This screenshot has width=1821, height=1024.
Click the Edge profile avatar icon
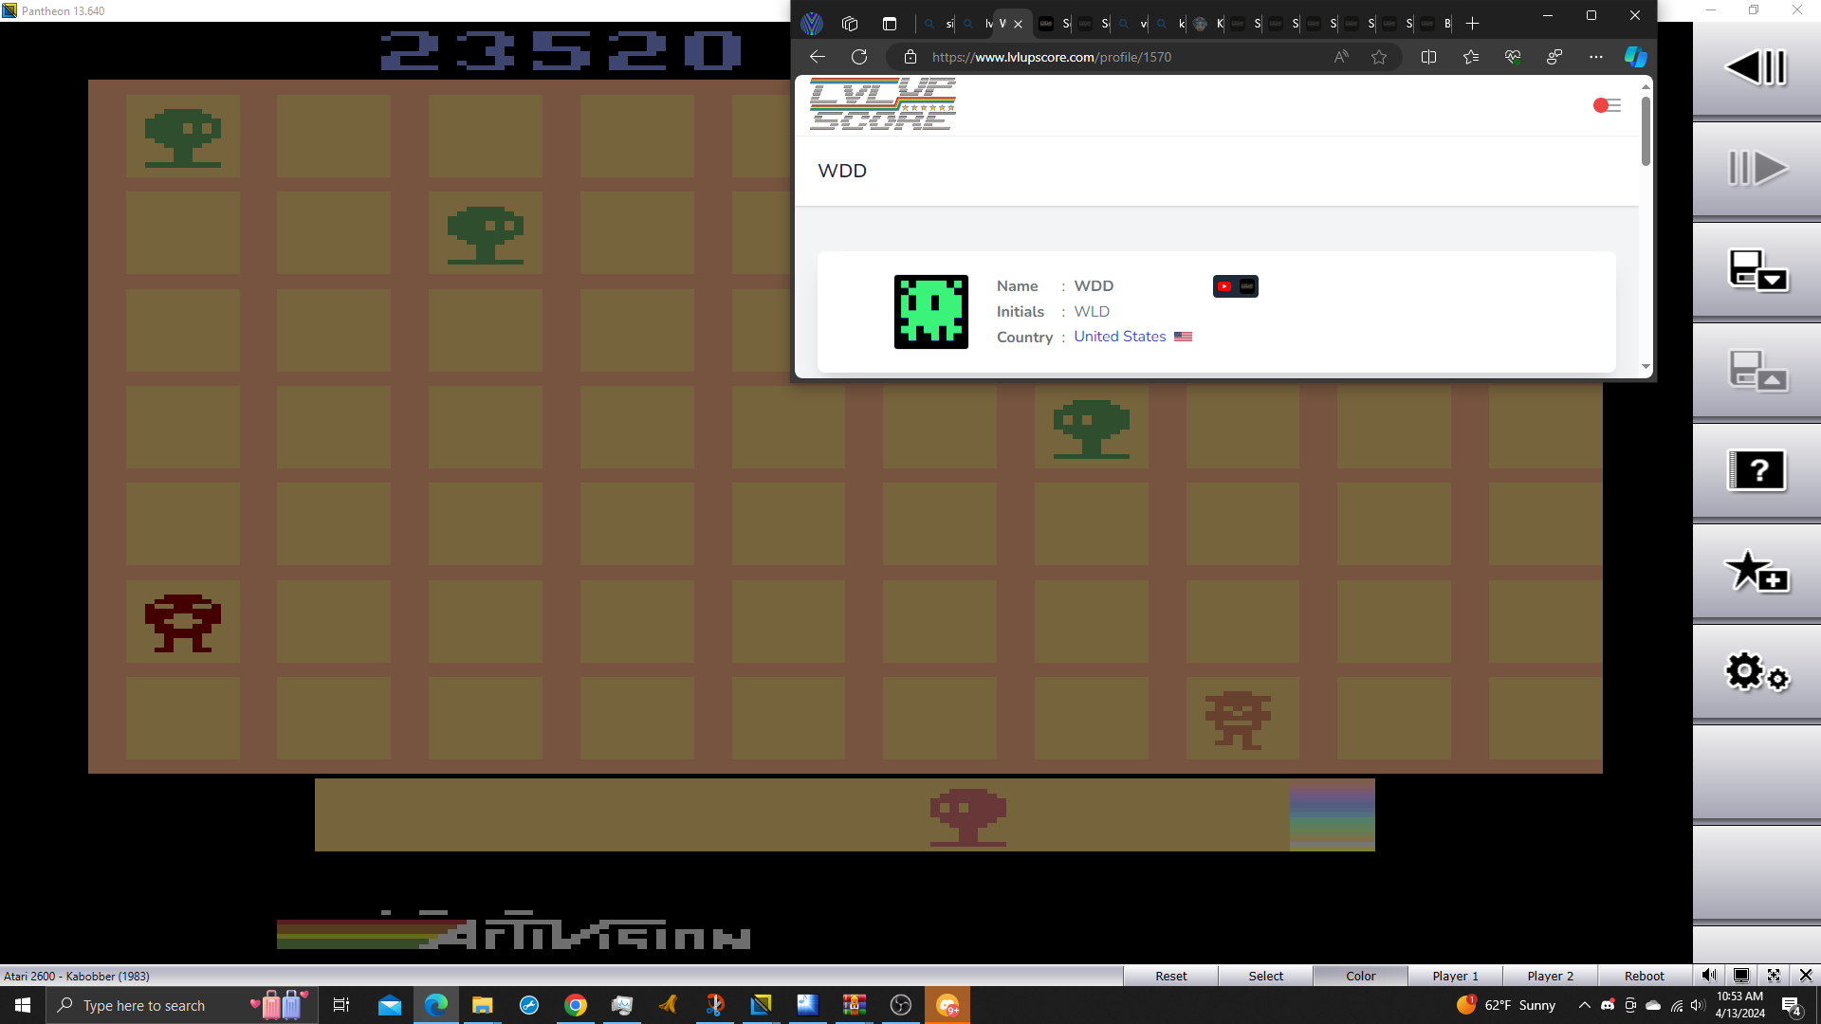812,24
